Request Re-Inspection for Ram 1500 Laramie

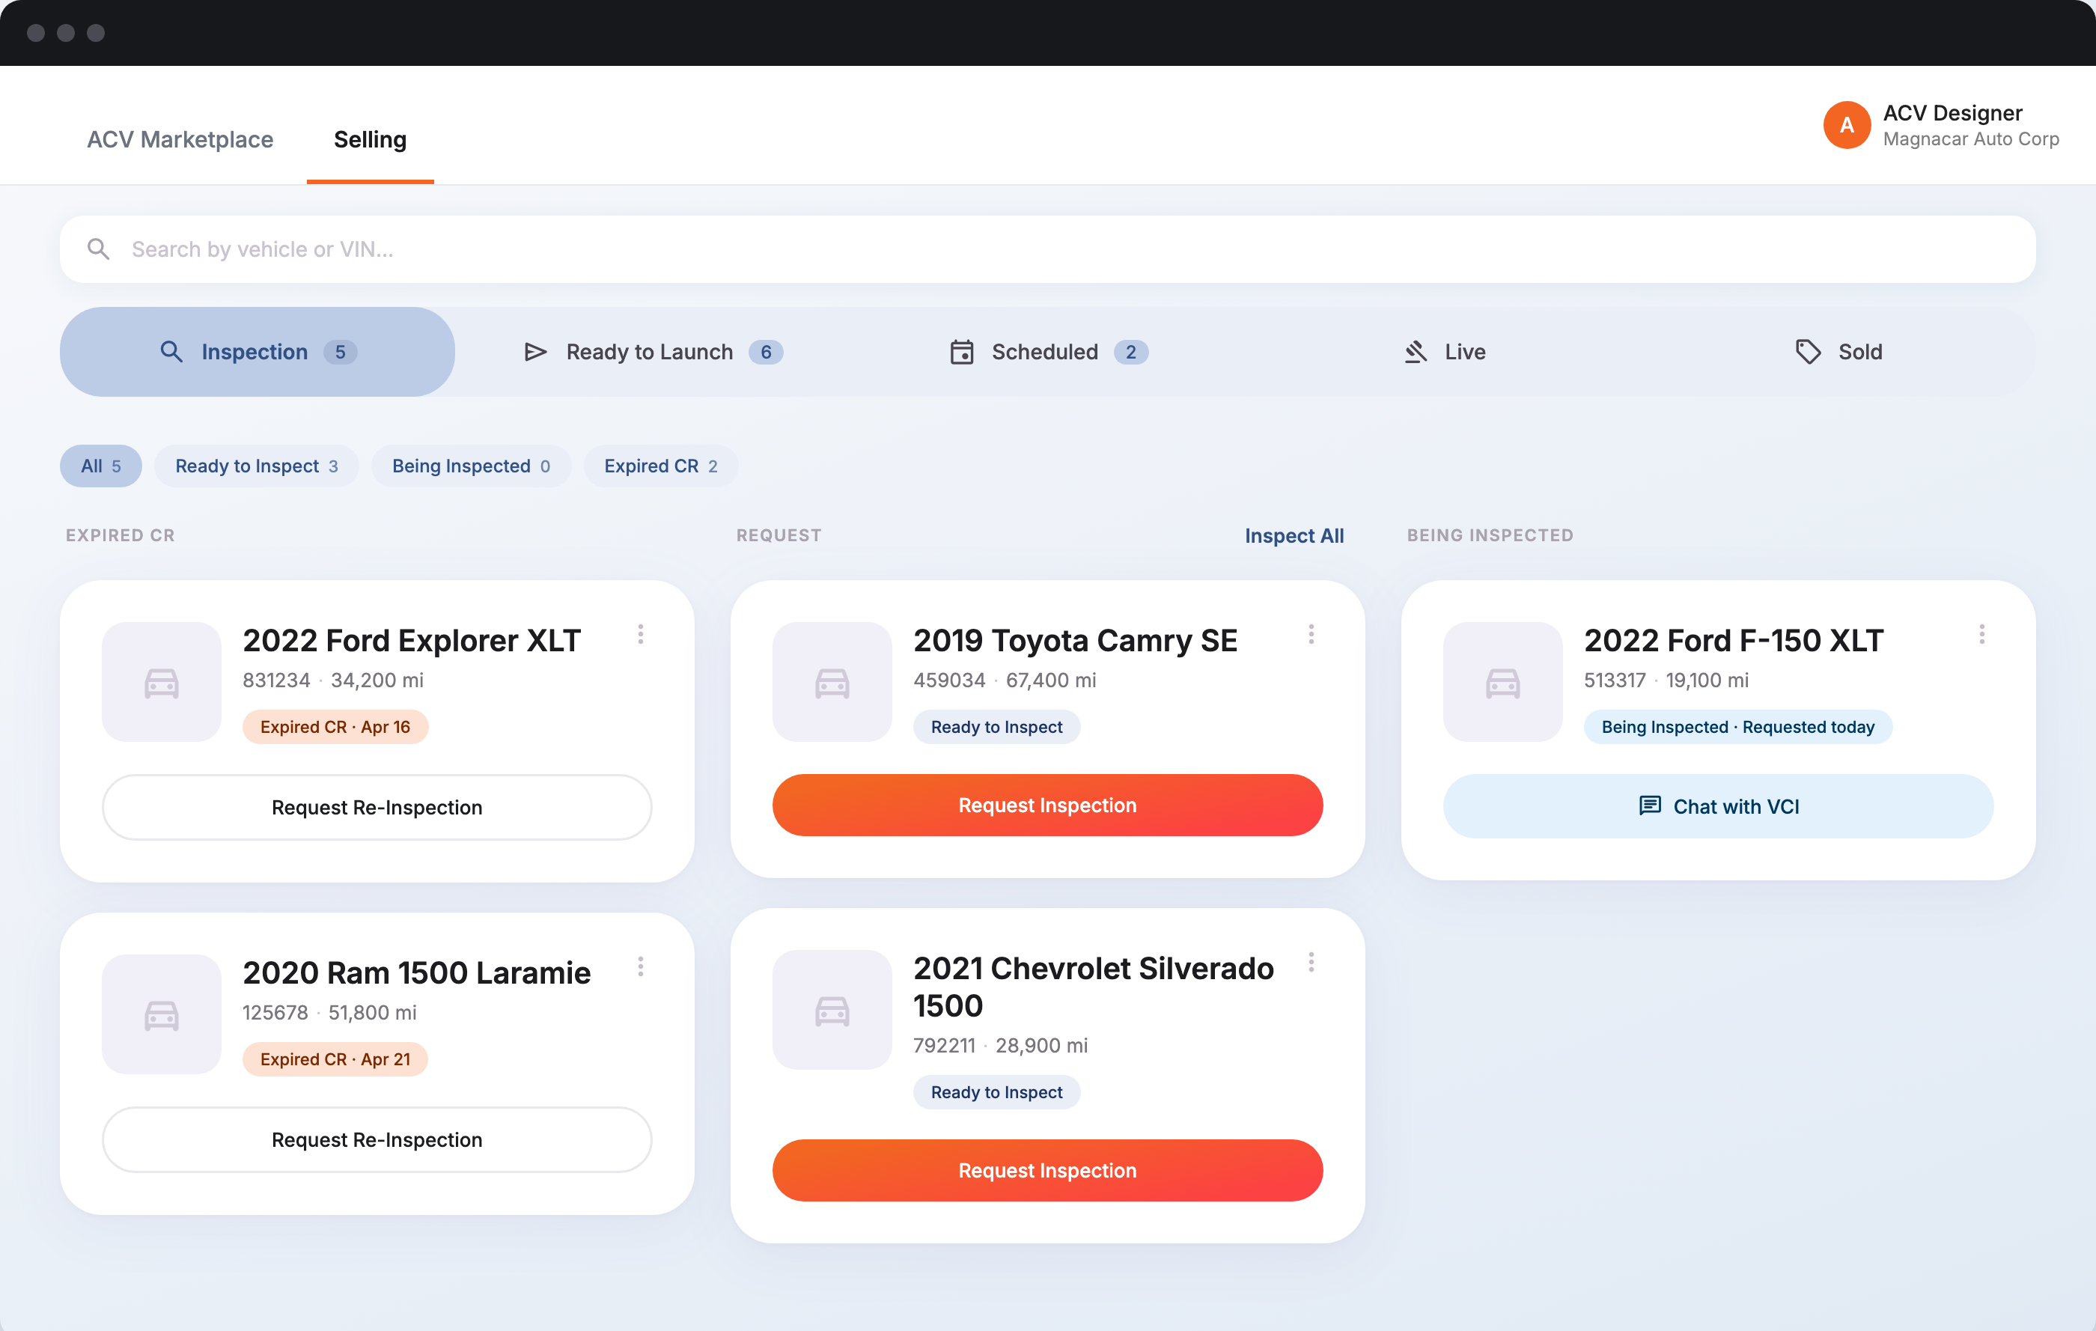(x=377, y=1139)
